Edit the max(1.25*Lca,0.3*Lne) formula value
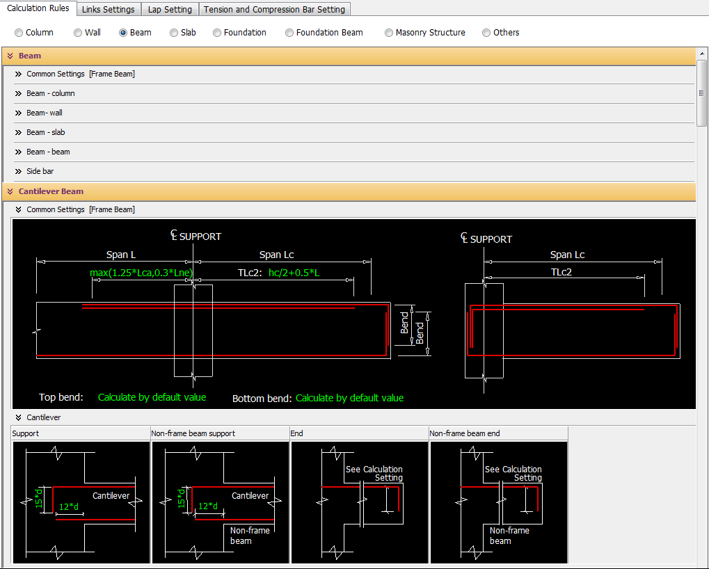This screenshot has height=569, width=709. coord(141,273)
